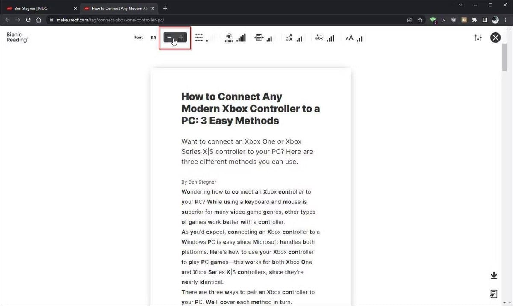513x306 pixels.
Task: Open a new browser tab
Action: [x=165, y=8]
